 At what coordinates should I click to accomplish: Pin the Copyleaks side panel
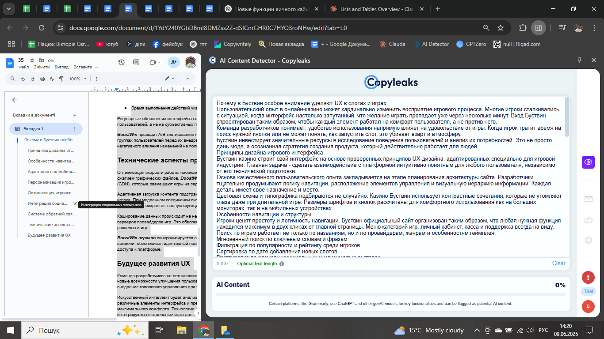[580, 60]
